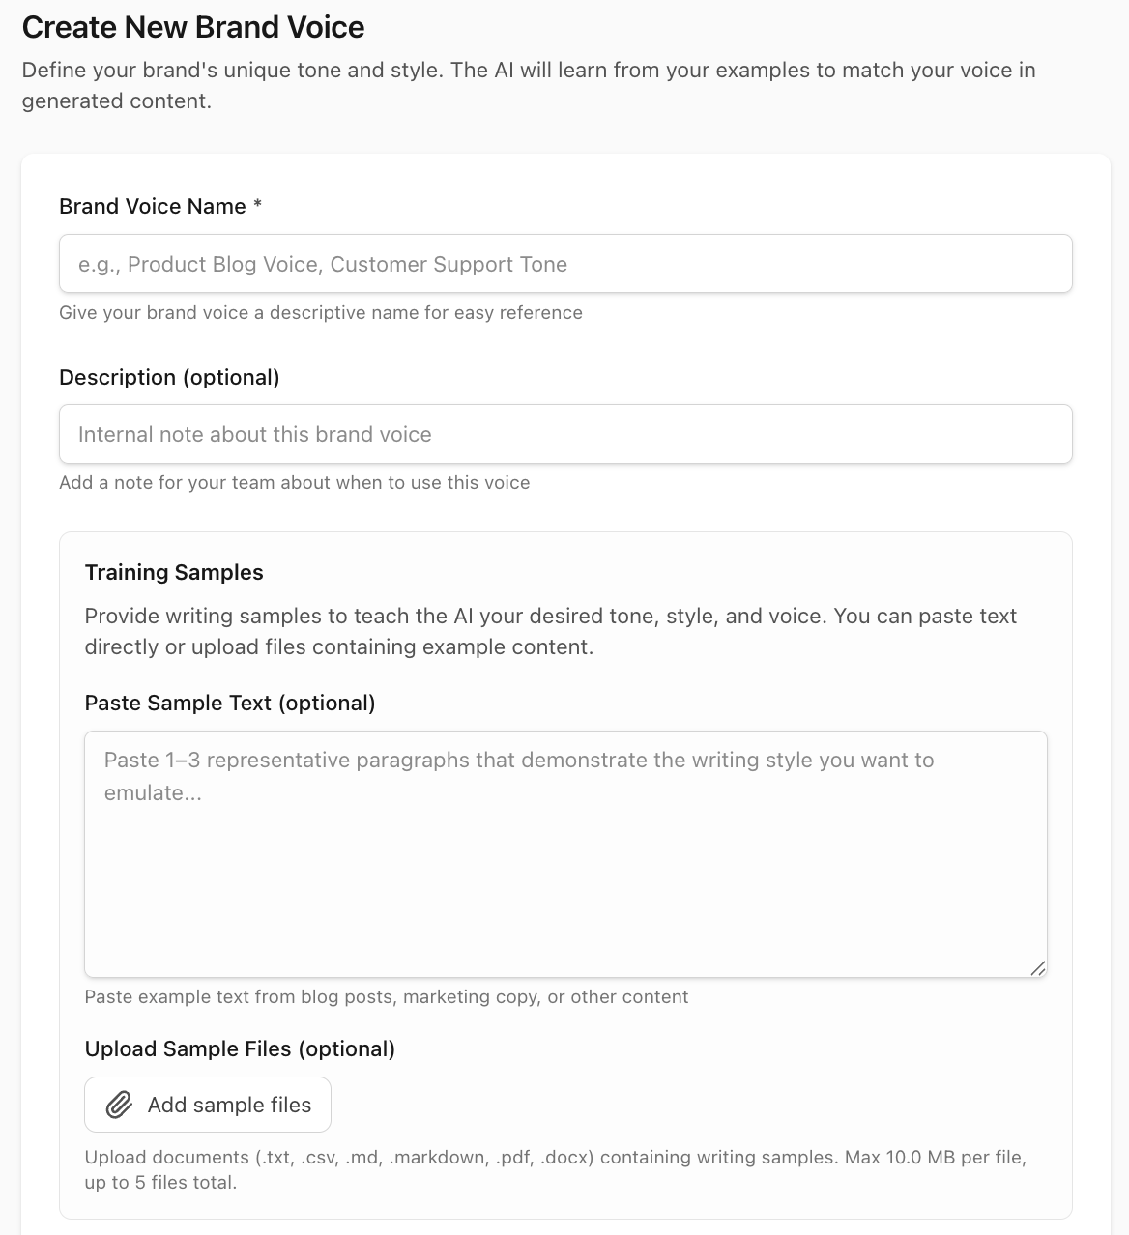Click the Description field
The height and width of the screenshot is (1235, 1129).
(x=565, y=434)
